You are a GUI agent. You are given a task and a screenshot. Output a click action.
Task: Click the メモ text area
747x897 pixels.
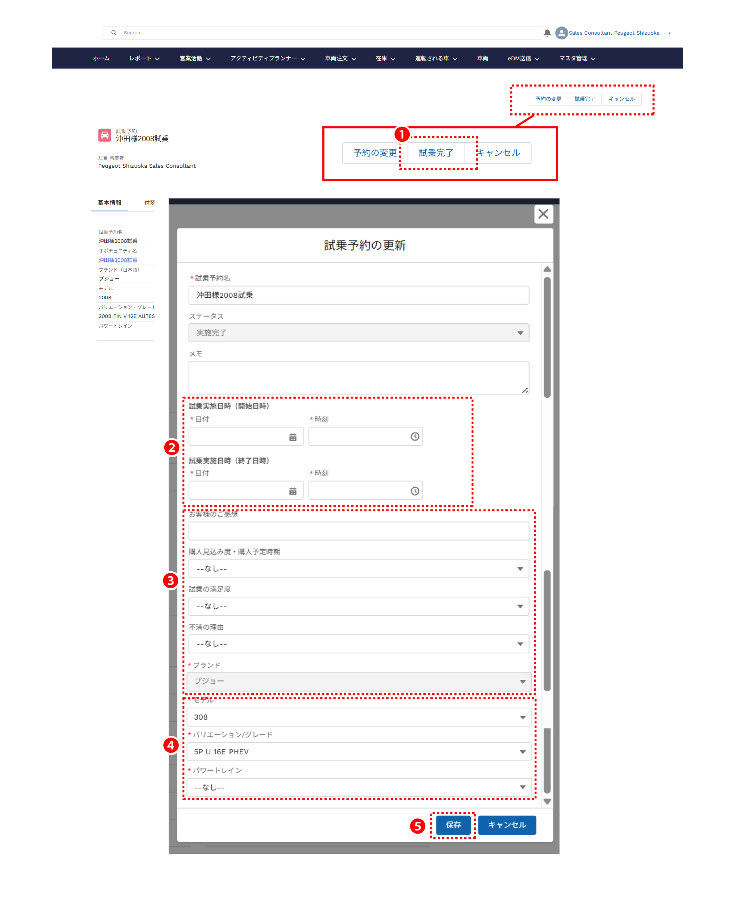pos(358,377)
